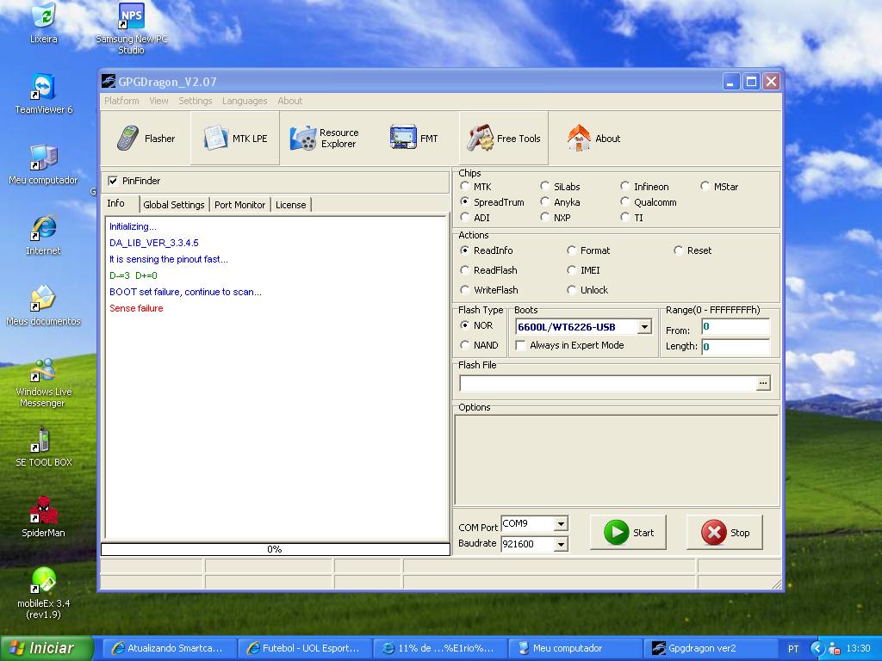
Task: Click the 0% progress bar
Action: click(275, 549)
